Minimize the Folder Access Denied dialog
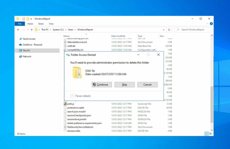 pos(138,55)
